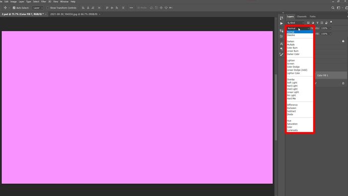Toggle the Auto-Select checkbox
348x196 pixels.
(x=14, y=8)
